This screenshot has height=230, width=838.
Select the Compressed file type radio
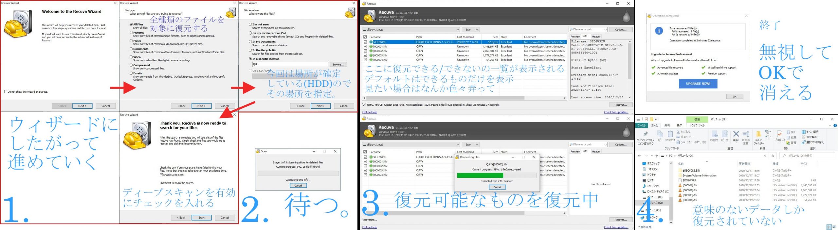click(x=131, y=65)
